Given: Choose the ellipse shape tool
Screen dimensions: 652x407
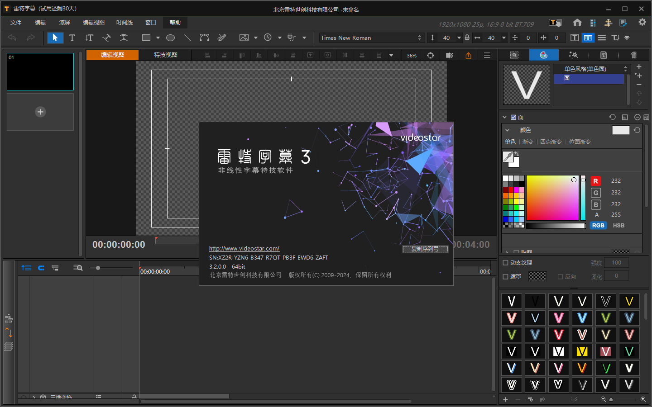Looking at the screenshot, I should [170, 38].
